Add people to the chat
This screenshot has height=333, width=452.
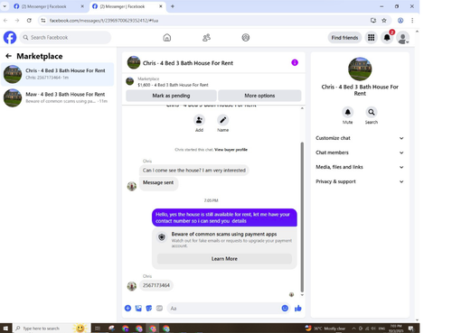pos(199,120)
